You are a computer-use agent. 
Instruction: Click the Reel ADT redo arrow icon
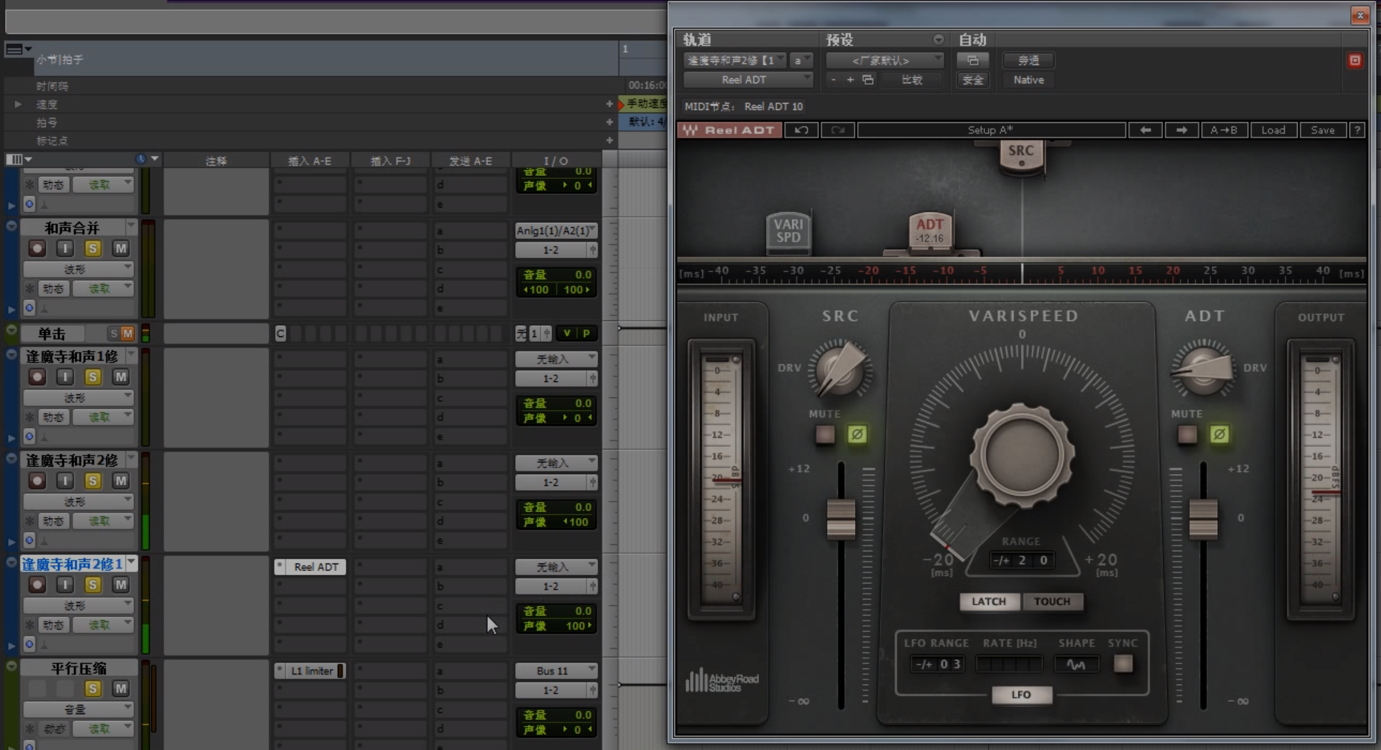coord(837,130)
